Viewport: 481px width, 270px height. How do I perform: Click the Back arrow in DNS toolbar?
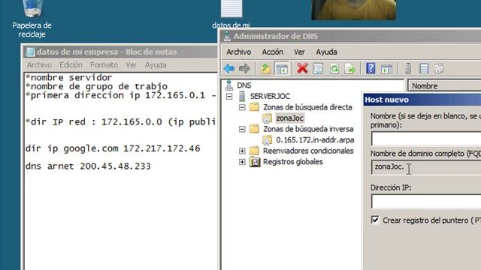[x=228, y=68]
